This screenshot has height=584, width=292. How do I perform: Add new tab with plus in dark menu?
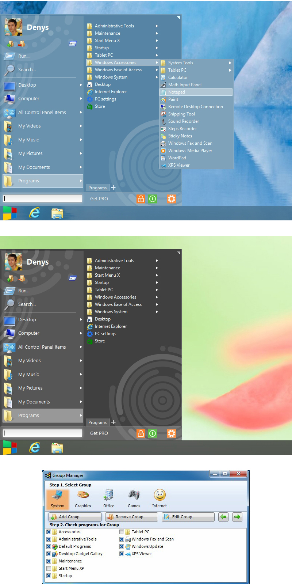[113, 422]
